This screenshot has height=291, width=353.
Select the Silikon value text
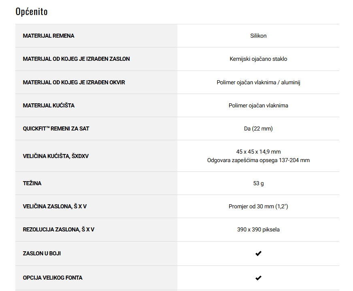(258, 36)
